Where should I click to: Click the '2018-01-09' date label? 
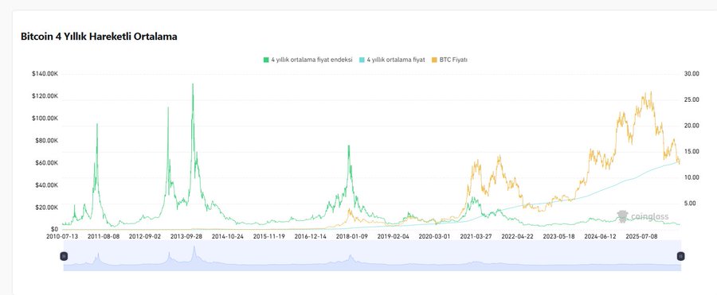[351, 236]
